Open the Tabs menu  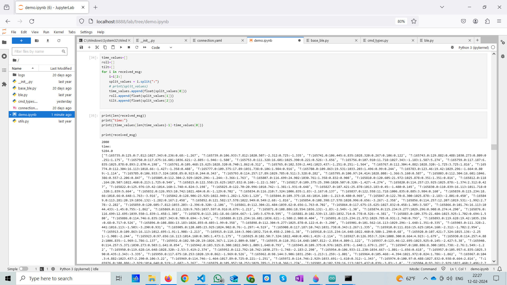point(72,32)
